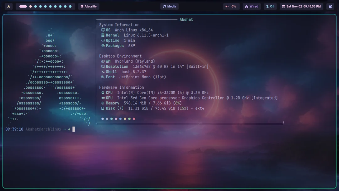Click the "1366x768 @ 60 Hz" resolution value
This screenshot has height=191, width=339.
(x=150, y=67)
